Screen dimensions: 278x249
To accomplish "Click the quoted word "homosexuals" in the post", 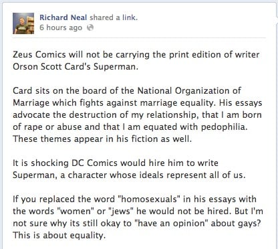I will (150, 199).
